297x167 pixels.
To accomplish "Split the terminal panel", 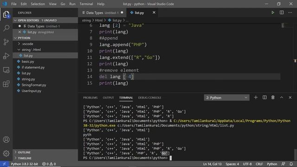I will click(265, 97).
